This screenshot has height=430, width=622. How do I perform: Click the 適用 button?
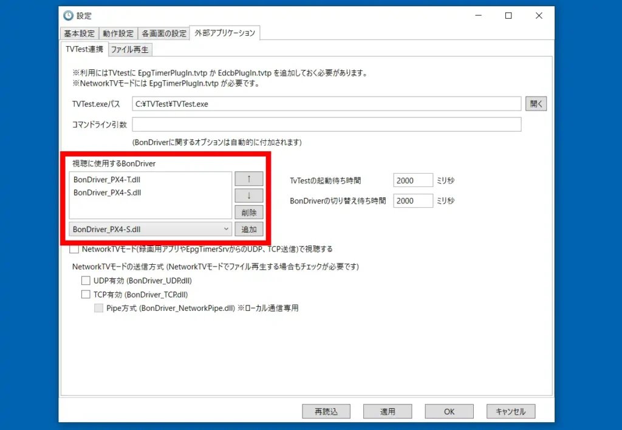coord(388,411)
